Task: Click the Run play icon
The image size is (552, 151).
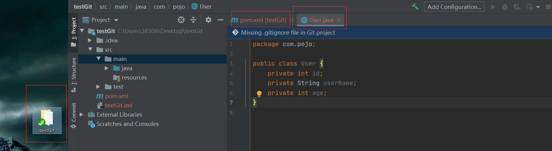Action: pos(493,7)
